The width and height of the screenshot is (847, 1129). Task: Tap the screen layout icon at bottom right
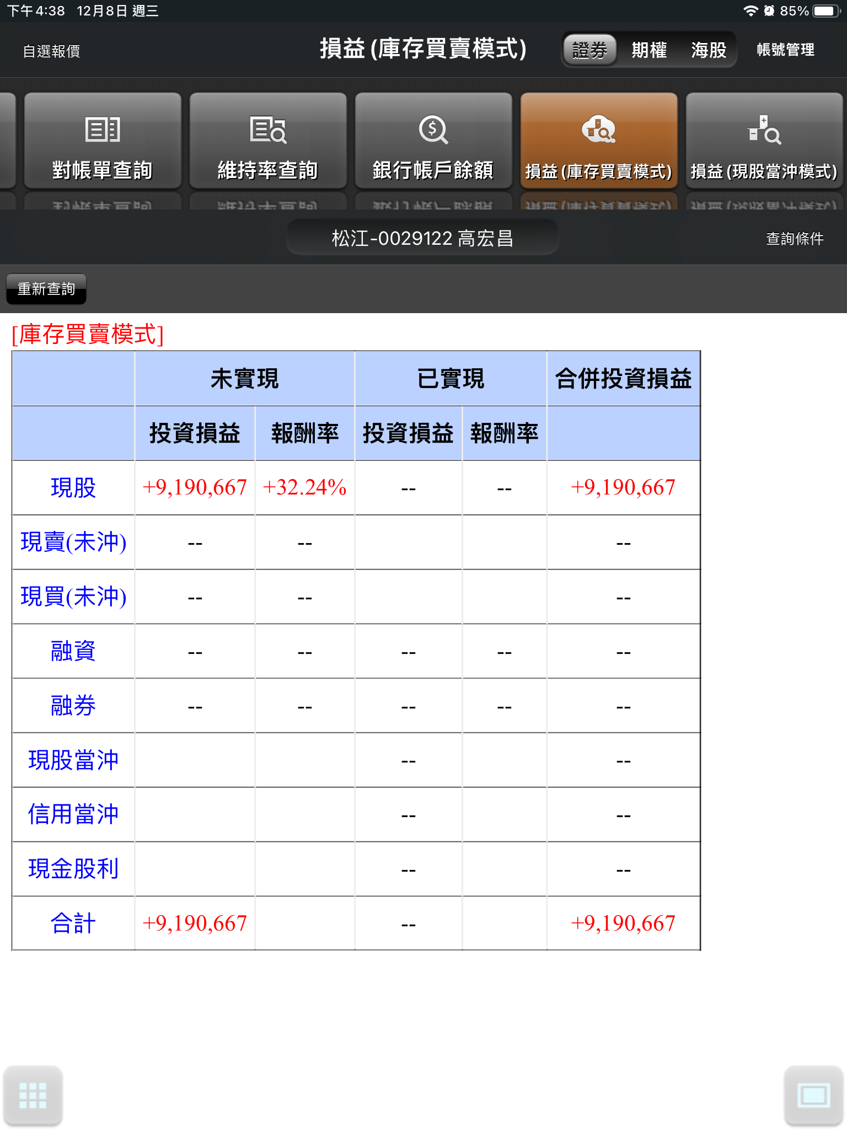click(x=813, y=1095)
